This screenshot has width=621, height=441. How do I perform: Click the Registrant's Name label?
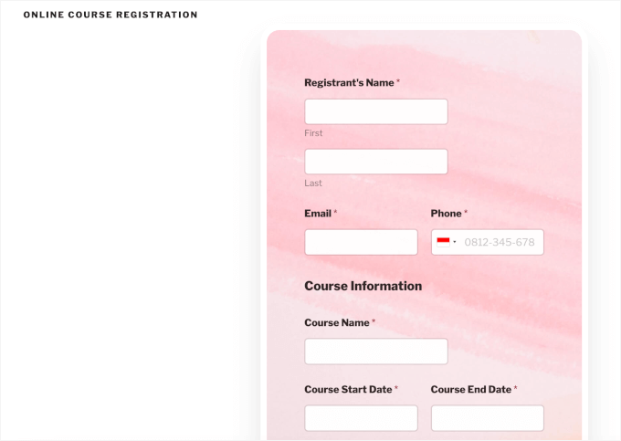[x=349, y=83]
